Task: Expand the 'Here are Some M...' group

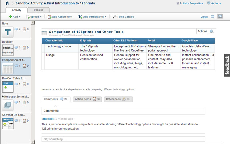Action: click(3, 96)
